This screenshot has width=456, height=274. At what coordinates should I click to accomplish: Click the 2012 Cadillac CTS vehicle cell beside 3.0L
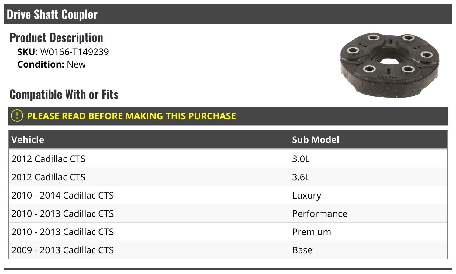[48, 159]
